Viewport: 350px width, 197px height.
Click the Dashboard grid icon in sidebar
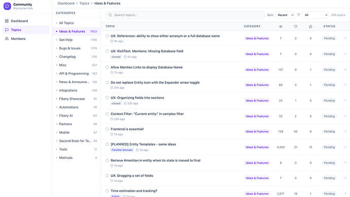(7, 21)
